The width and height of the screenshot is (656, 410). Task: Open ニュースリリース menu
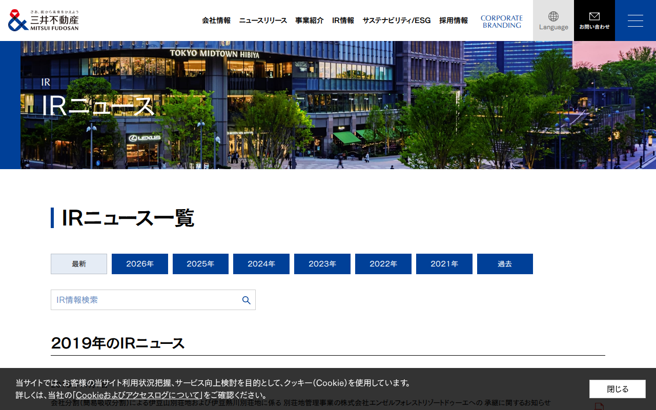click(263, 20)
